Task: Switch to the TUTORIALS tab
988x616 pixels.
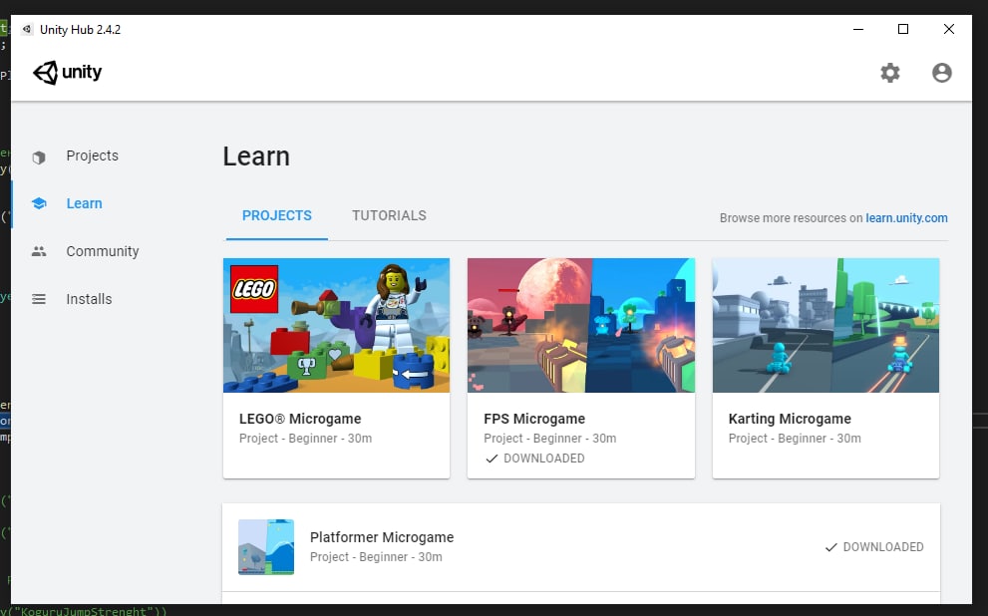Action: (389, 215)
